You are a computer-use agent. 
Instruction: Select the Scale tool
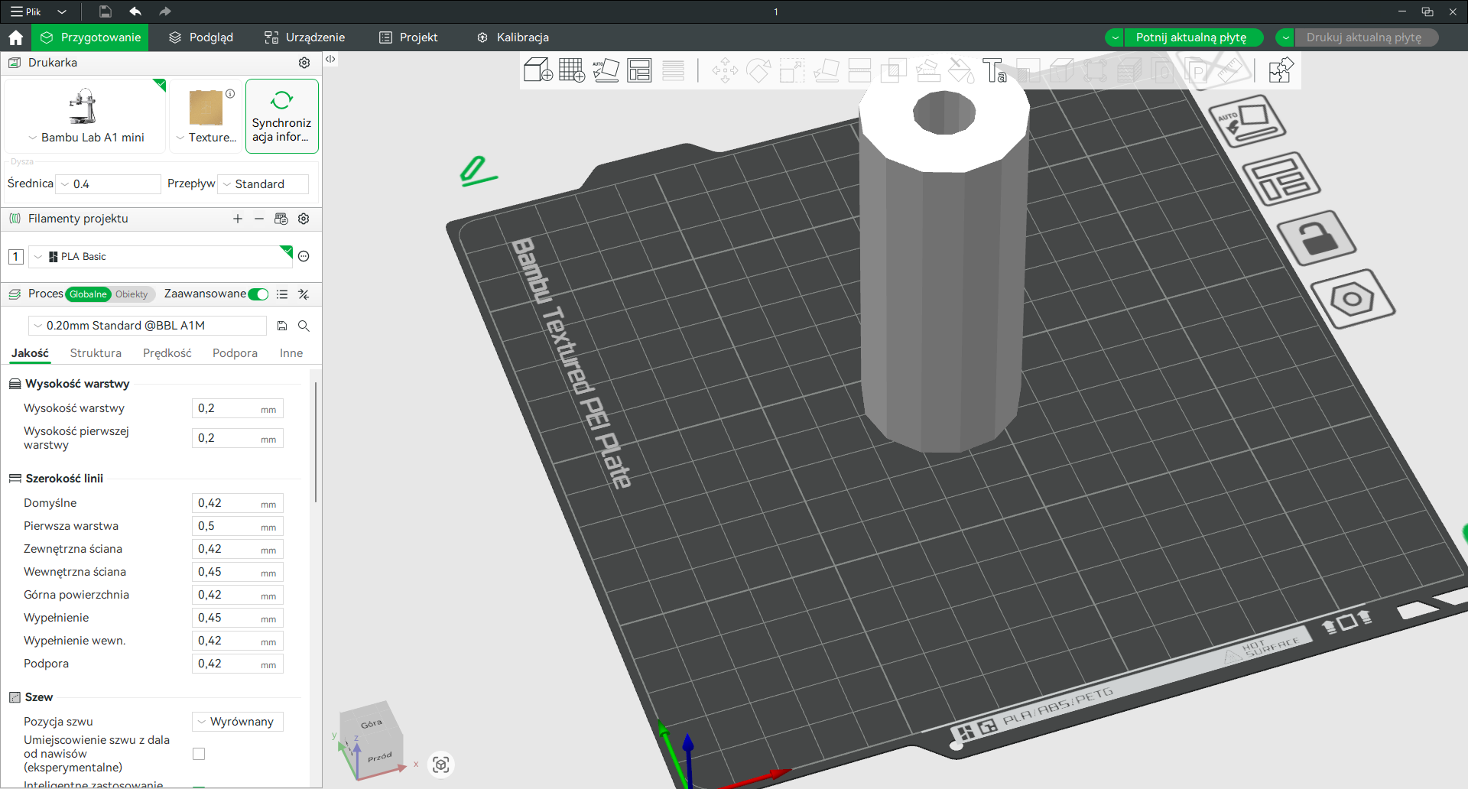tap(792, 71)
